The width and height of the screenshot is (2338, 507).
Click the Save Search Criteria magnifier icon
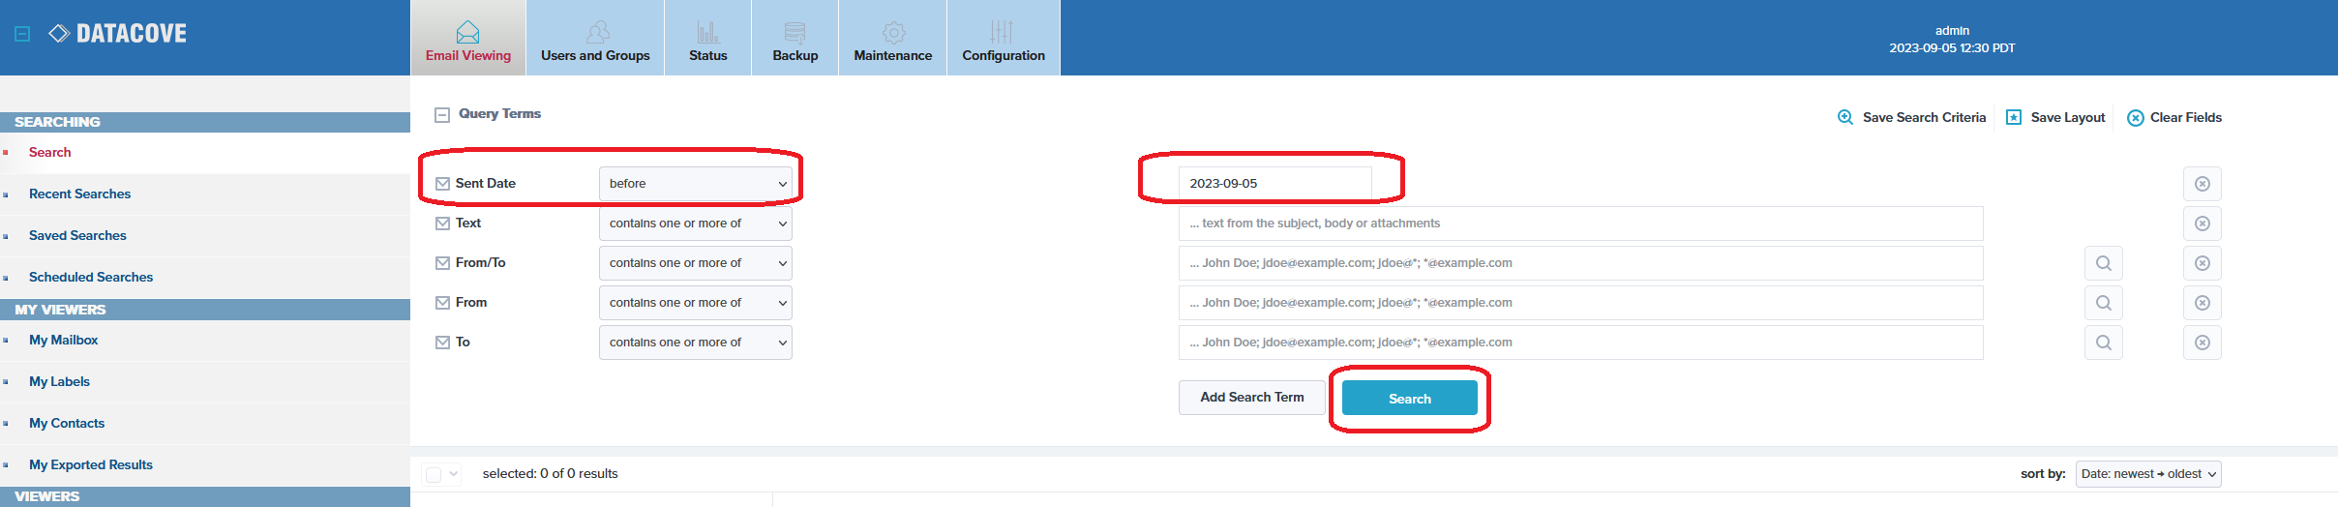[x=1845, y=117]
